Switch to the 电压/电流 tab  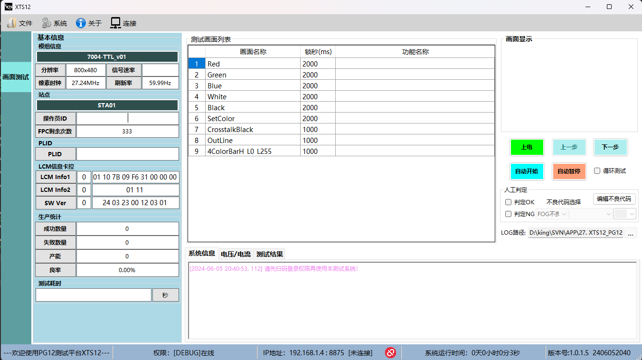[236, 254]
